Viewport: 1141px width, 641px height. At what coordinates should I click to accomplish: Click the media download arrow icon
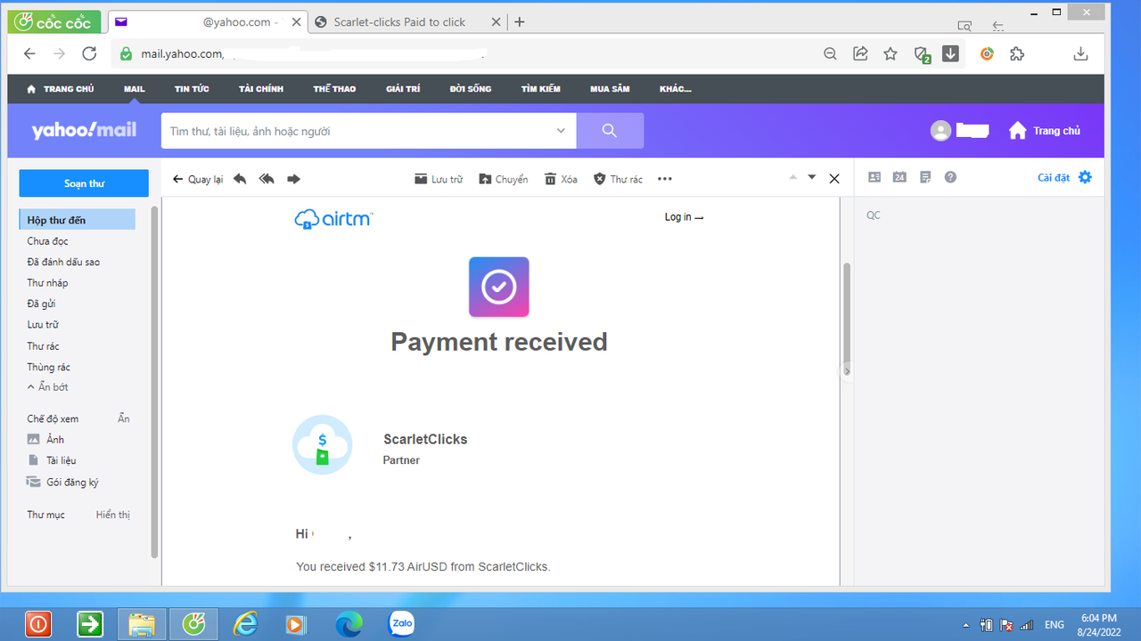click(x=950, y=54)
